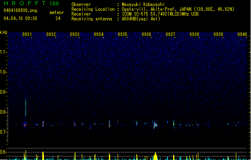This screenshot has height=160, width=251.
Task: Click receiver value ICOM IC-575 53.7492 MHz USB
Action: point(160,14)
